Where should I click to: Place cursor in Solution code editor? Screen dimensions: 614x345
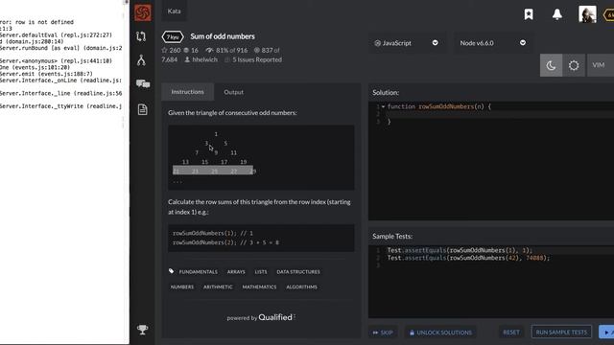coord(491,160)
